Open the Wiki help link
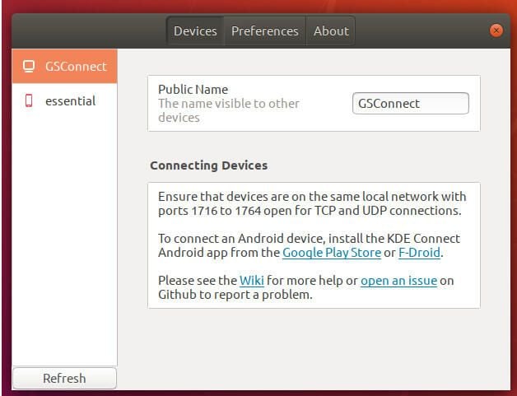 (252, 281)
